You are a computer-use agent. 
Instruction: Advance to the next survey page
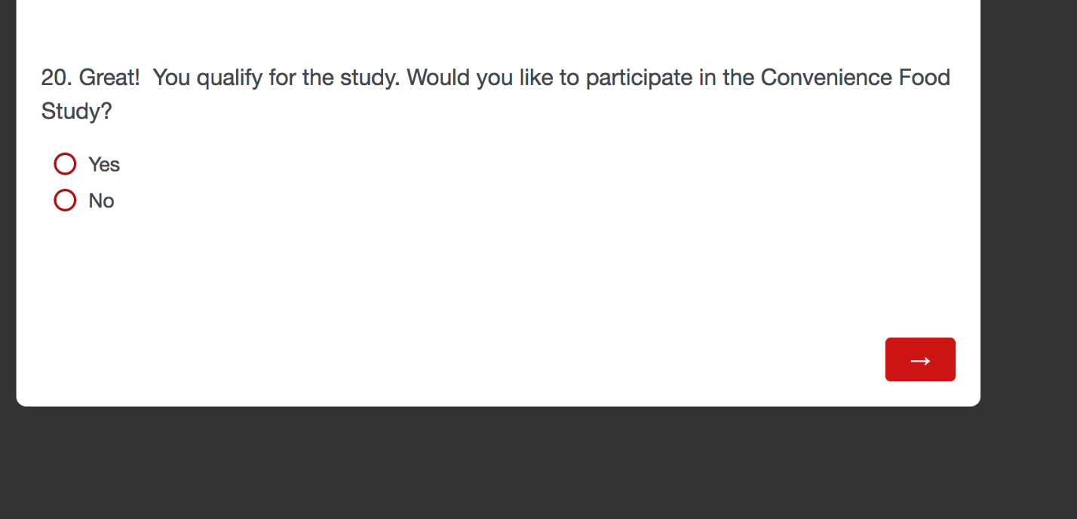(919, 359)
